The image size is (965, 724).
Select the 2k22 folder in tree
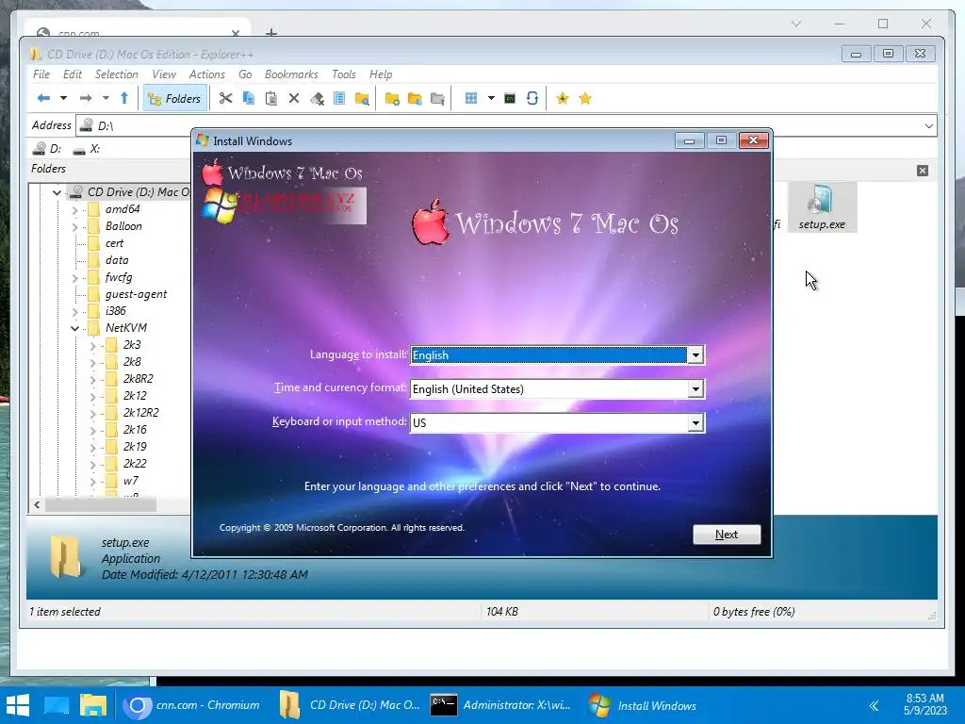coord(134,464)
